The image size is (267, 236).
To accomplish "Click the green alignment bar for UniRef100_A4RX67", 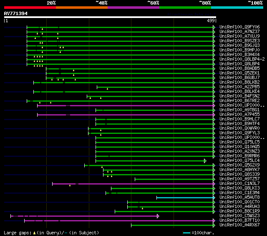I will click(x=172, y=226).
